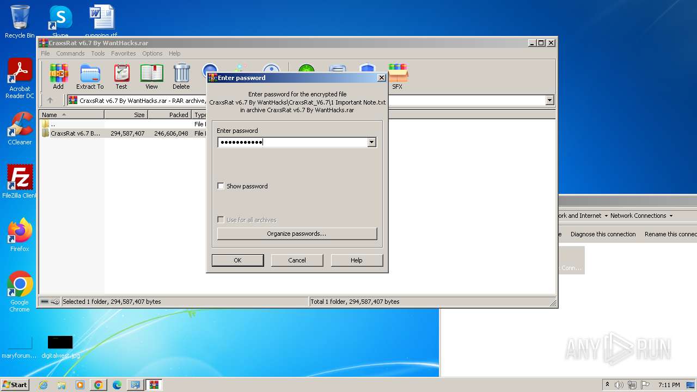Click the drive icon in WinRAR status bar
The image size is (697, 392).
pyautogui.click(x=45, y=302)
